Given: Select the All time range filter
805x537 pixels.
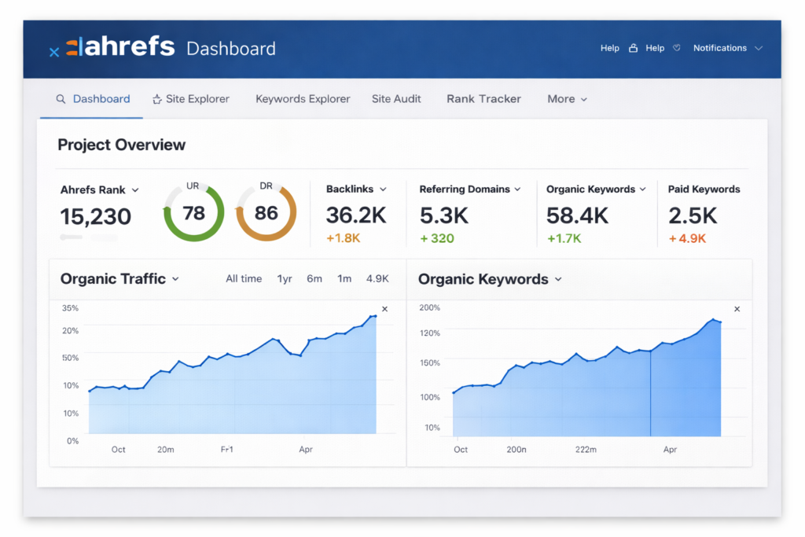Looking at the screenshot, I should coord(244,278).
